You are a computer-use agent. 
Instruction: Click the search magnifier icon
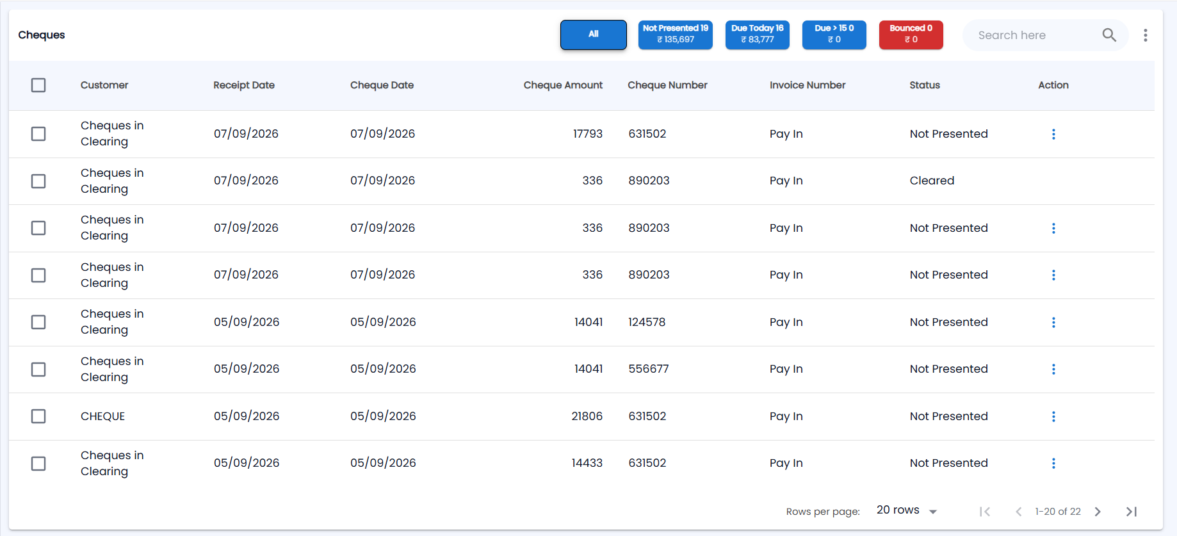[x=1109, y=35]
